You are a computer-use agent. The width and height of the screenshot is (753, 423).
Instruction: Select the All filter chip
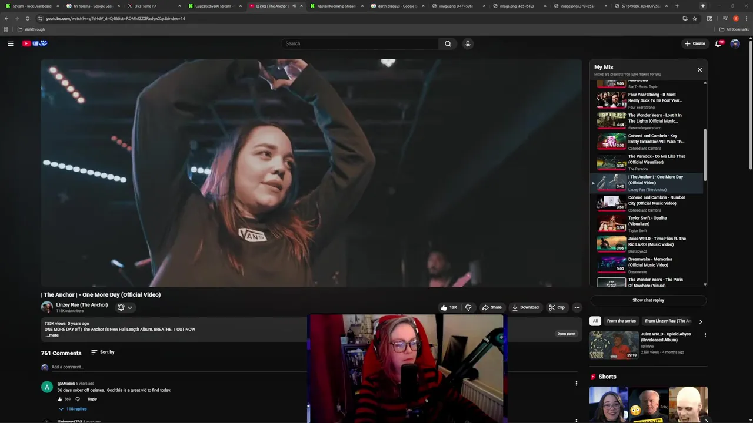[595, 321]
